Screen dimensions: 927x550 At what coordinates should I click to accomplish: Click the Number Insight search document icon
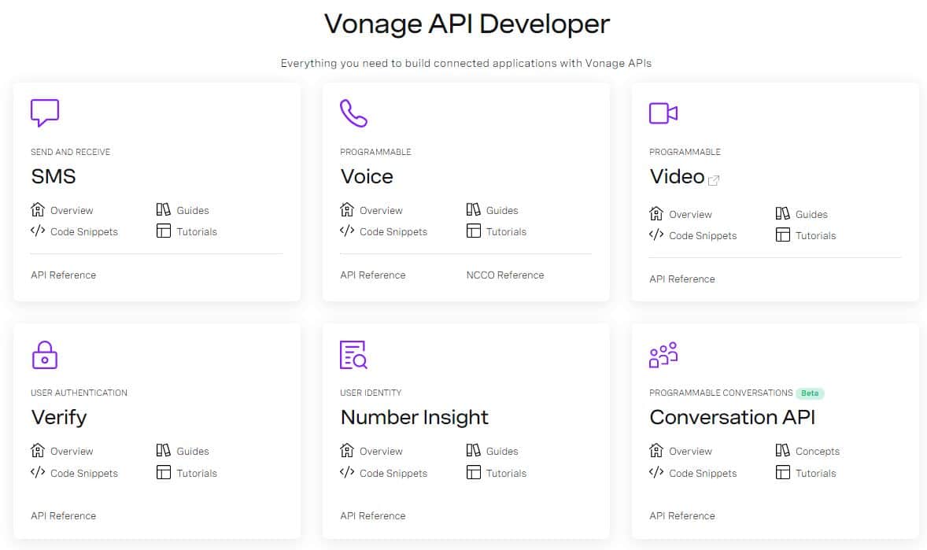tap(353, 355)
